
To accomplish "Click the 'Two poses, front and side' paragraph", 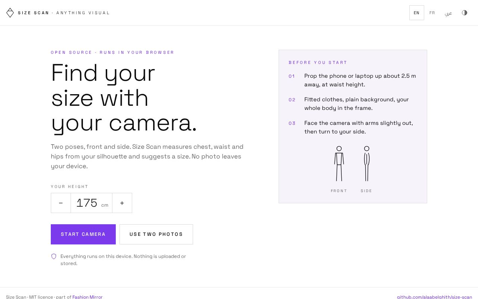I will point(147,156).
